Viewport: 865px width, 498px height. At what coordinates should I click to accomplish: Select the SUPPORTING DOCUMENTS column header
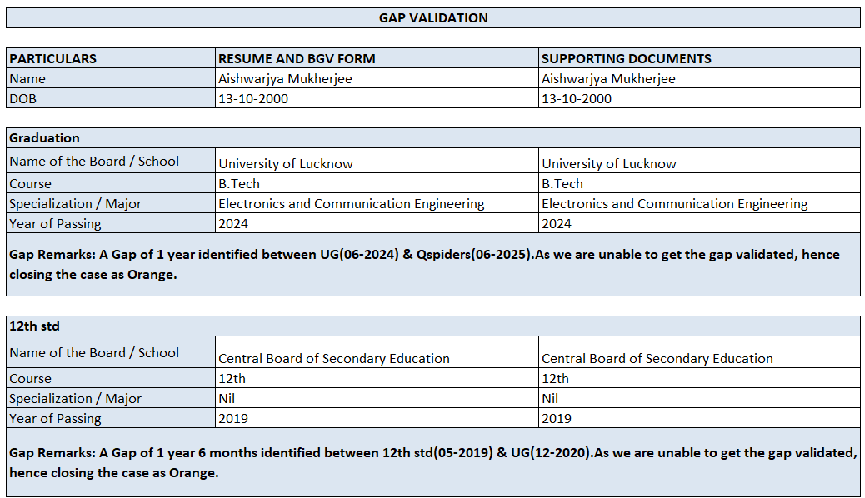626,58
